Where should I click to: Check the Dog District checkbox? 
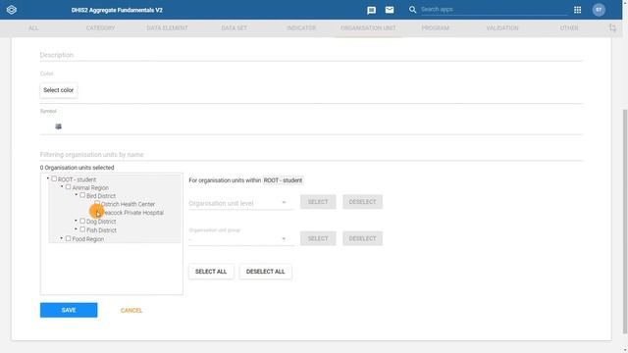point(82,221)
